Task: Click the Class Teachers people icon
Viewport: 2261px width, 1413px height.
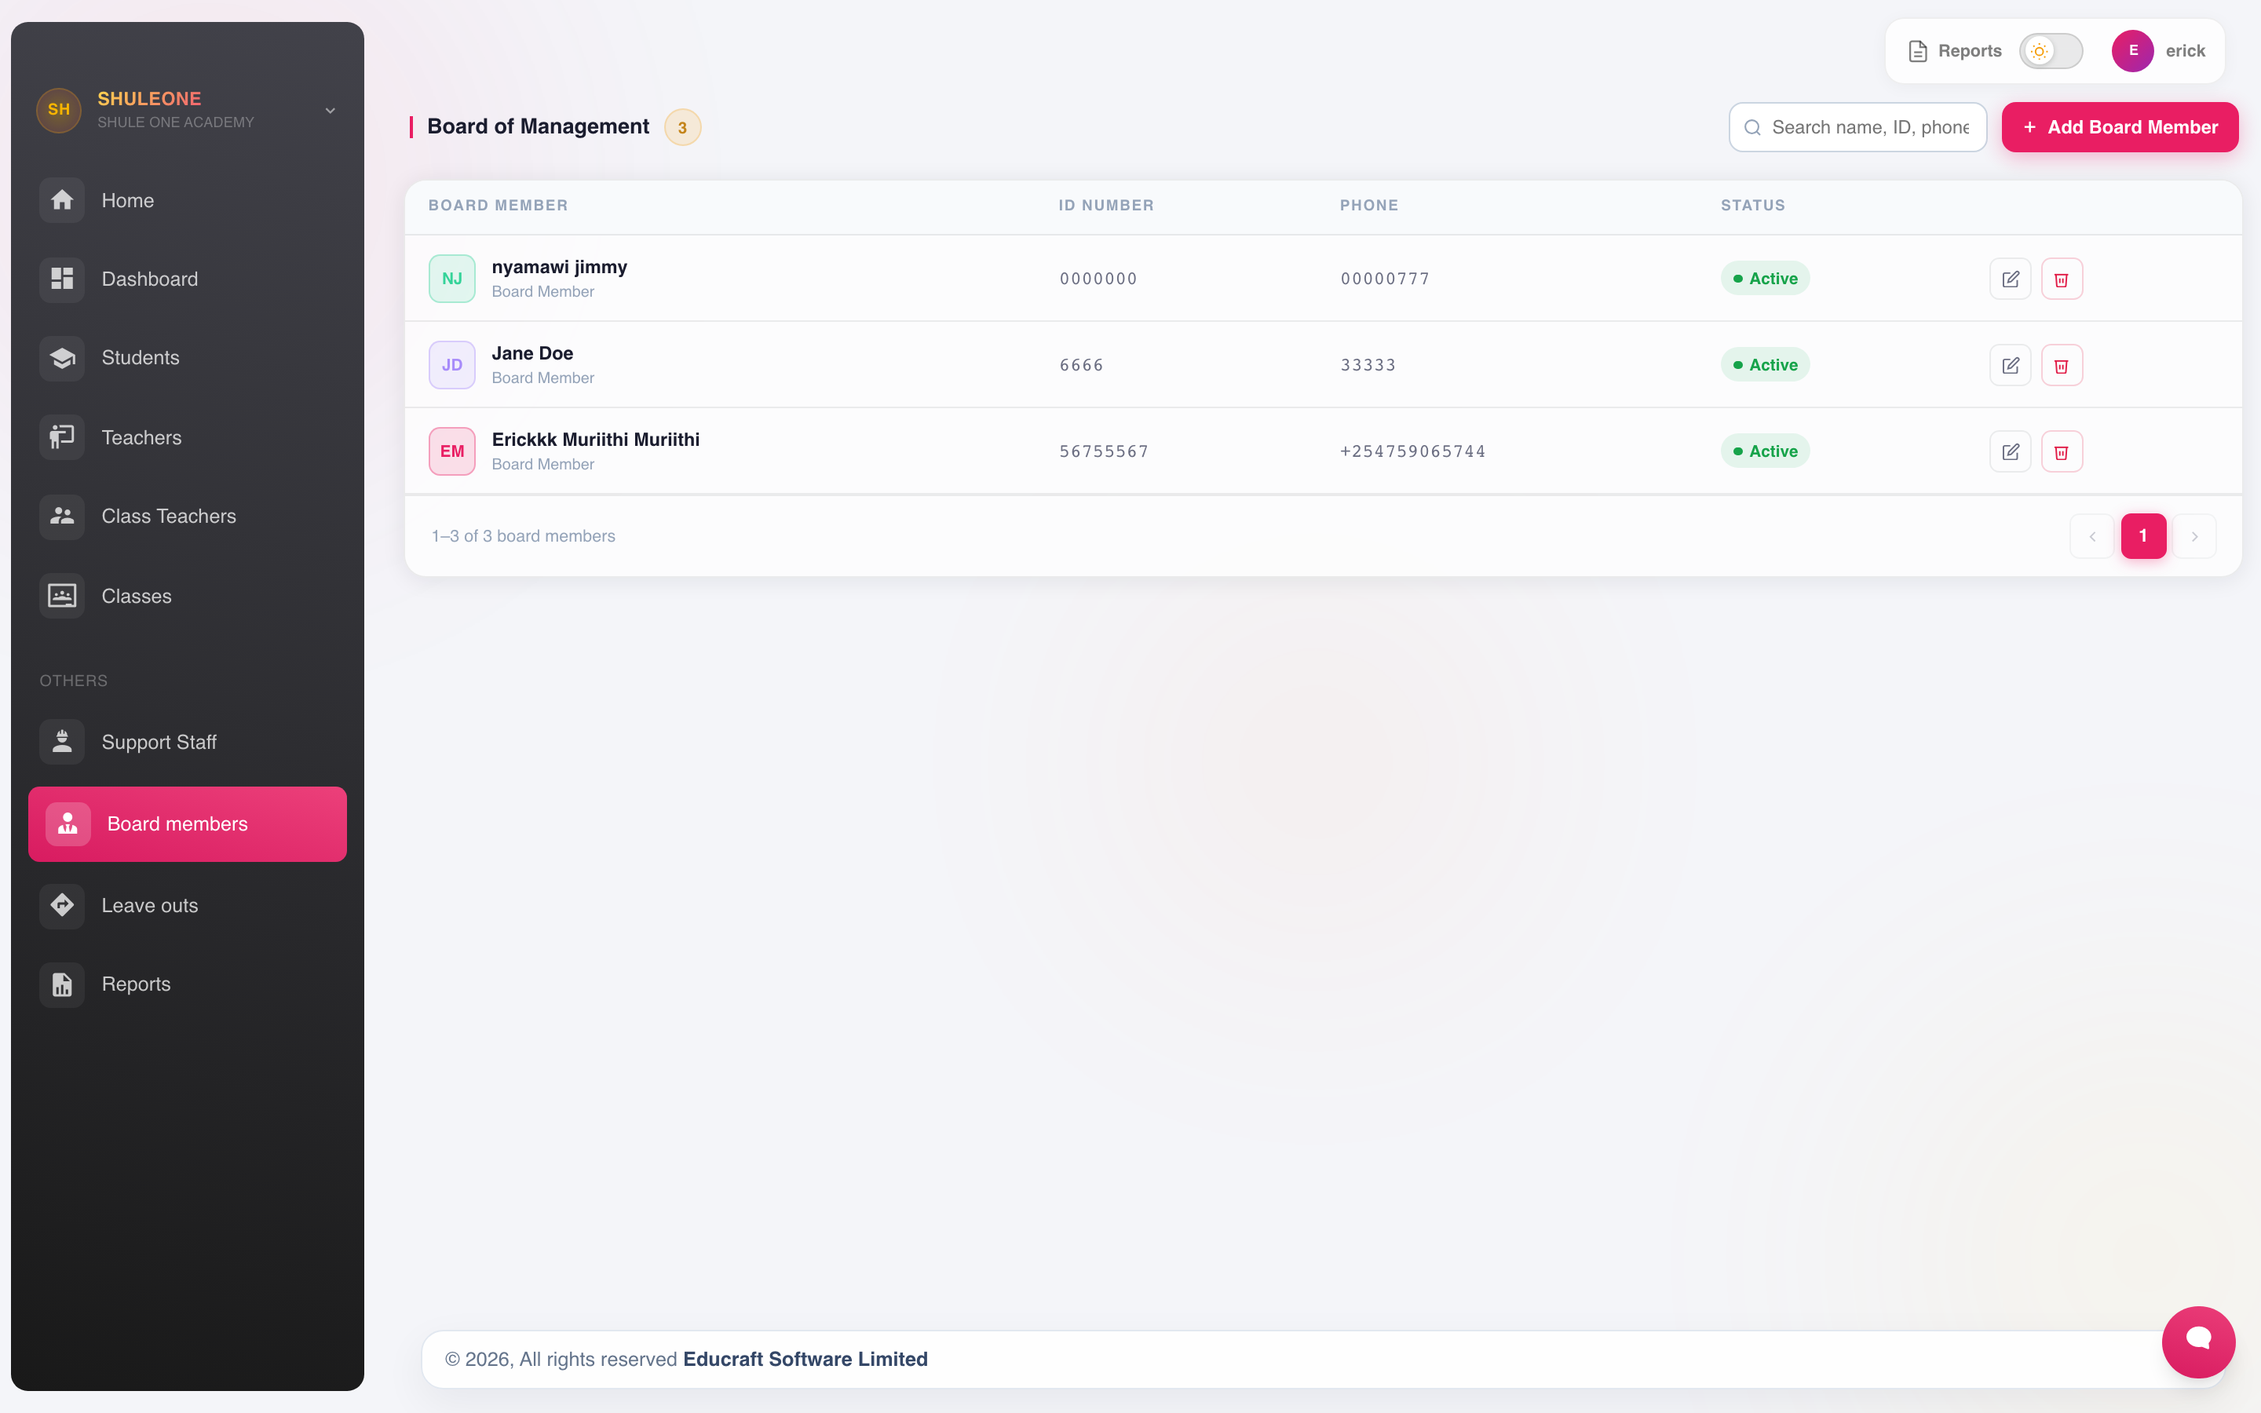Action: 62,516
